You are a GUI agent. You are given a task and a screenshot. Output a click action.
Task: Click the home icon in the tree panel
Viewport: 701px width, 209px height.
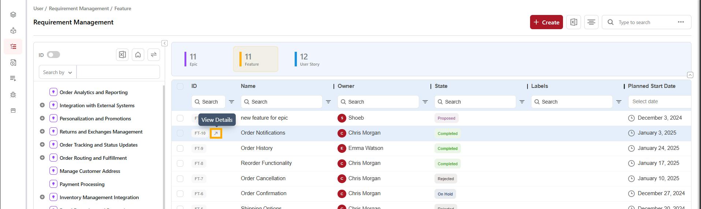coord(138,55)
